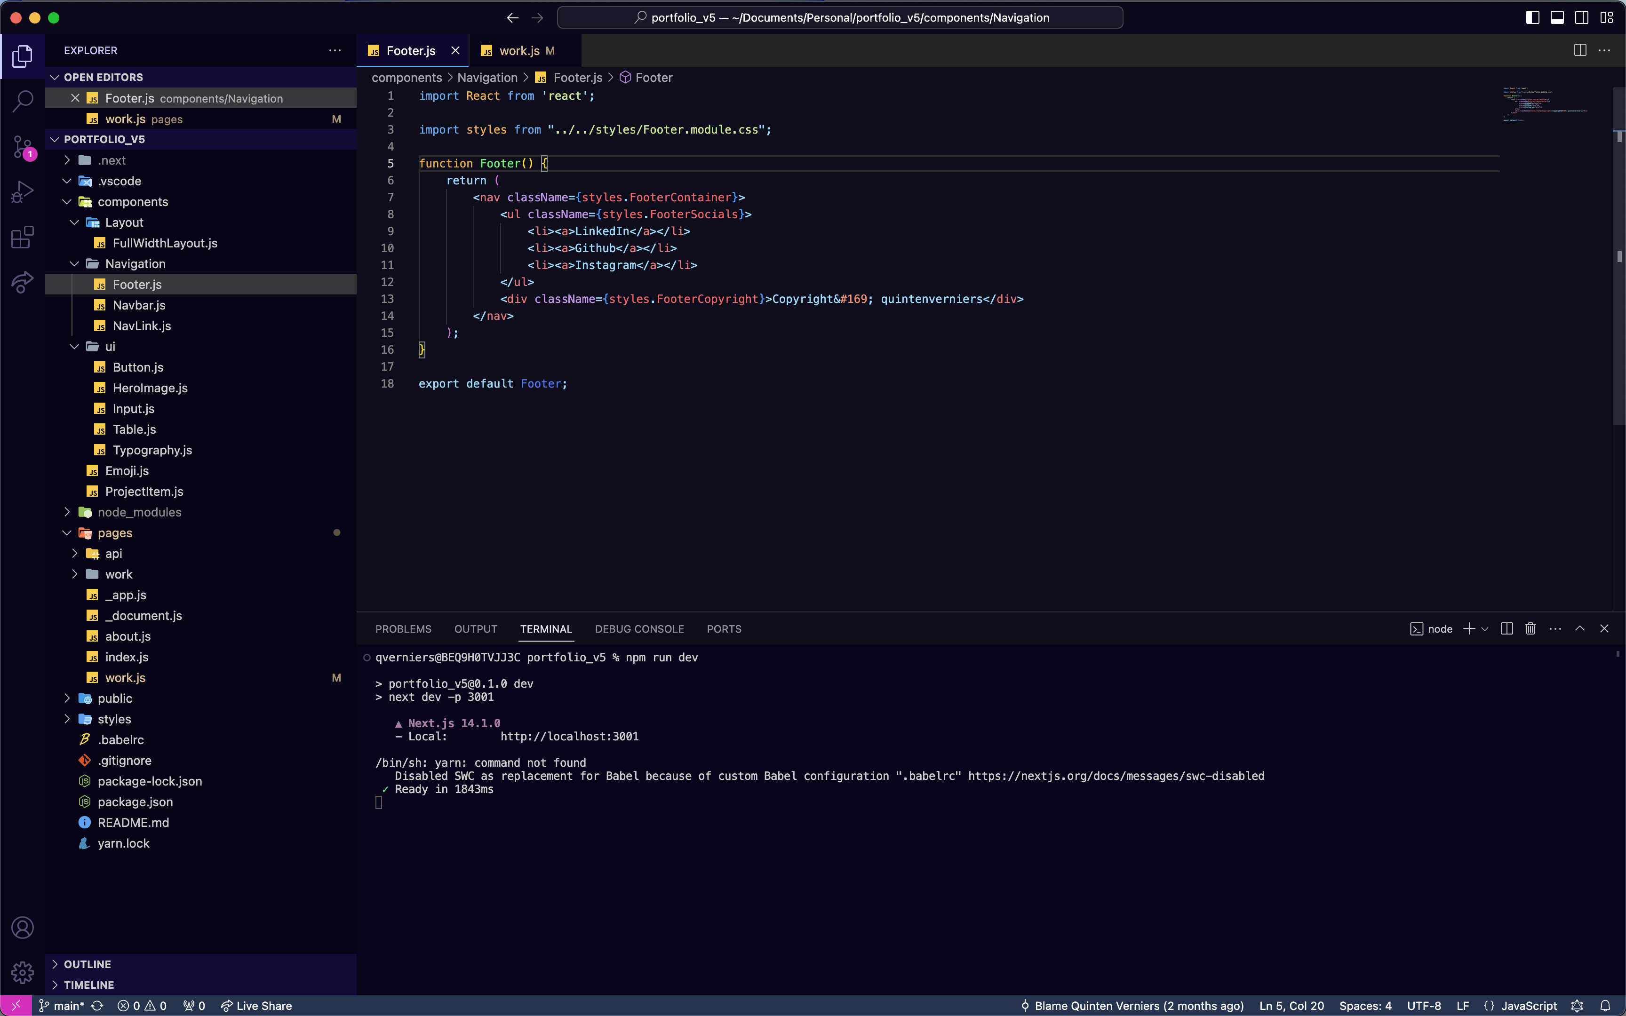Switch to the Output panel tab

(476, 629)
